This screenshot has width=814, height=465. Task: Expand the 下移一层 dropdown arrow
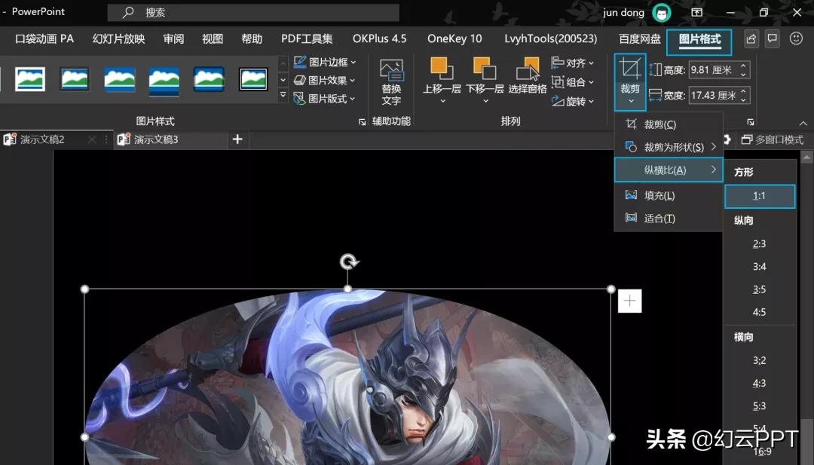pos(485,101)
